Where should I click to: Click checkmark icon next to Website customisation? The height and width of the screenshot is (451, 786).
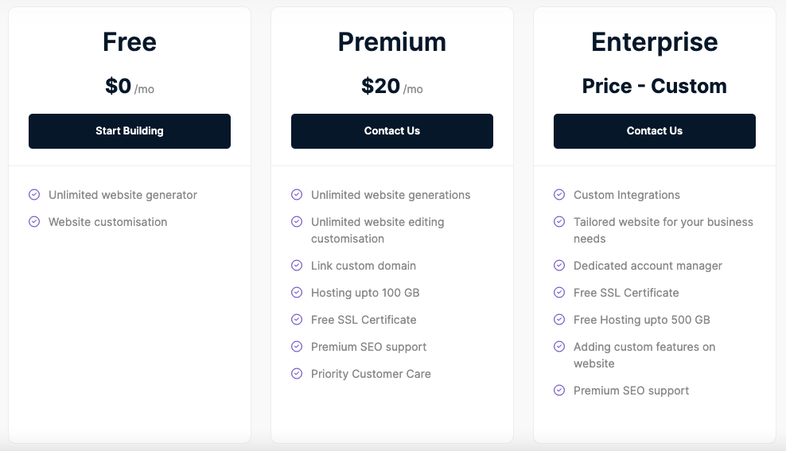[x=34, y=221]
